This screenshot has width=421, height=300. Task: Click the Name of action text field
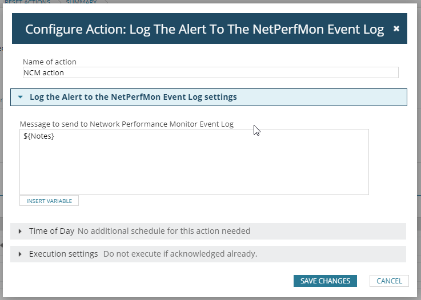210,72
